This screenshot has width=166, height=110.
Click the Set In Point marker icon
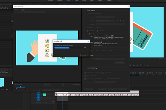coord(35,84)
